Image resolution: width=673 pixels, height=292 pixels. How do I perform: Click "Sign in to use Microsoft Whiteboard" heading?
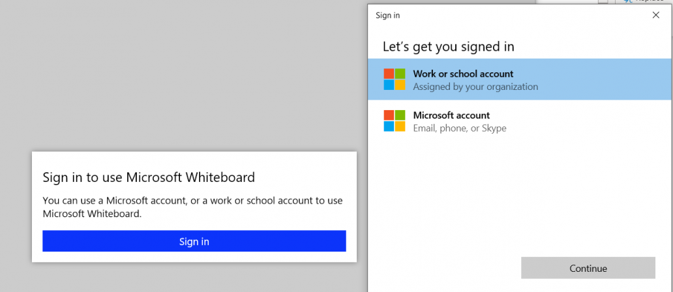(149, 177)
